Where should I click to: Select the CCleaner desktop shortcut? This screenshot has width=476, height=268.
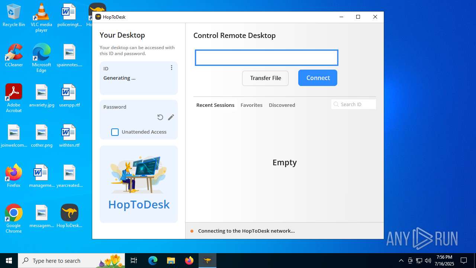(x=14, y=56)
